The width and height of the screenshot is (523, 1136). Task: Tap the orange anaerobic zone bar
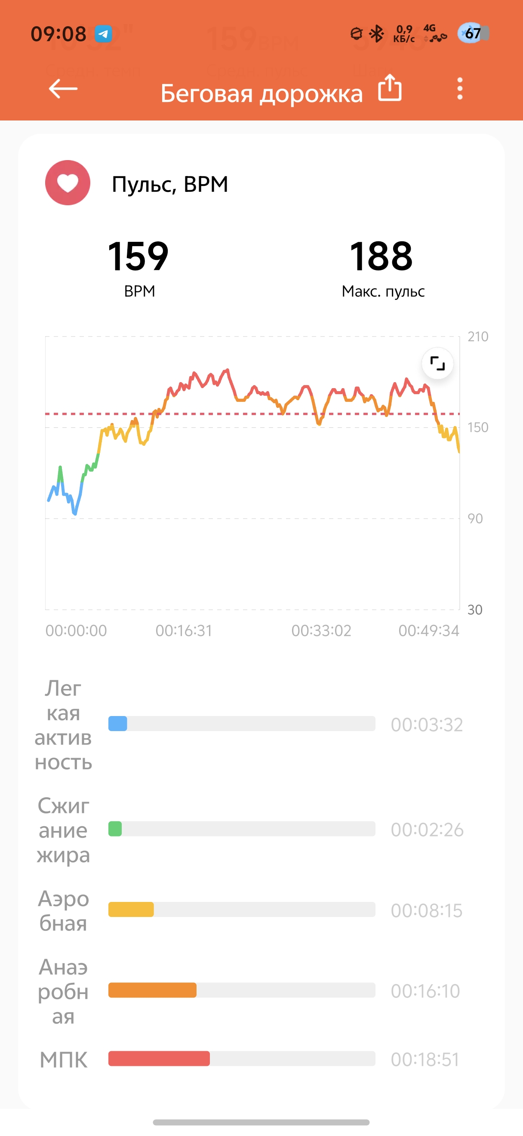pos(152,990)
